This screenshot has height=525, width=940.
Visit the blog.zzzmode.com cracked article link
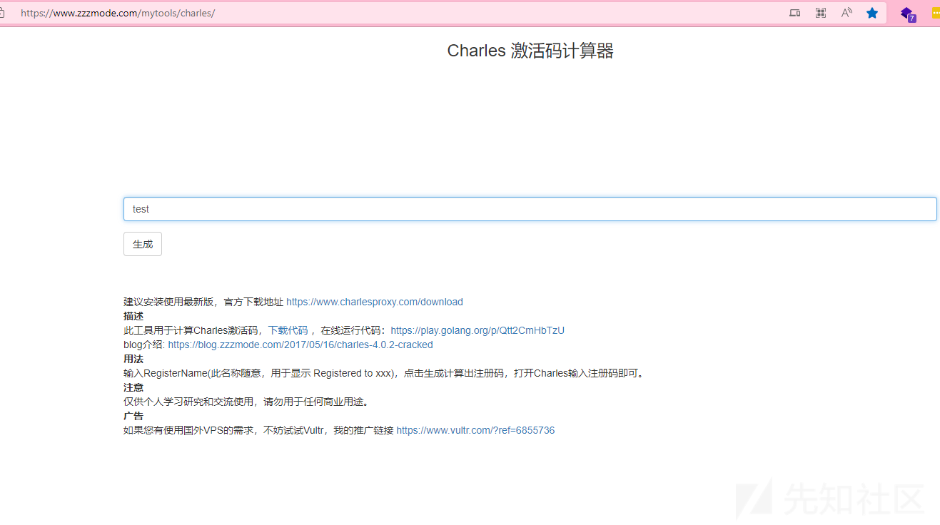tap(300, 345)
